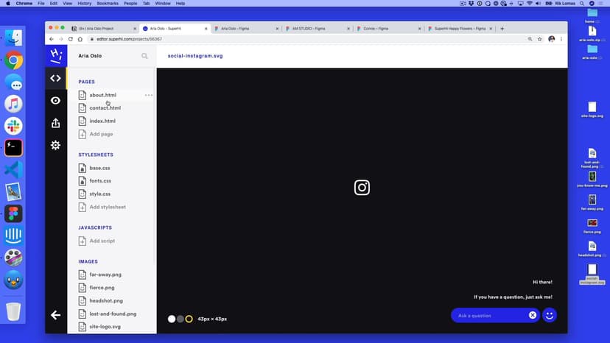Screen dimensions: 610x343
Task: Select the grey background swatch
Action: pyautogui.click(x=180, y=319)
